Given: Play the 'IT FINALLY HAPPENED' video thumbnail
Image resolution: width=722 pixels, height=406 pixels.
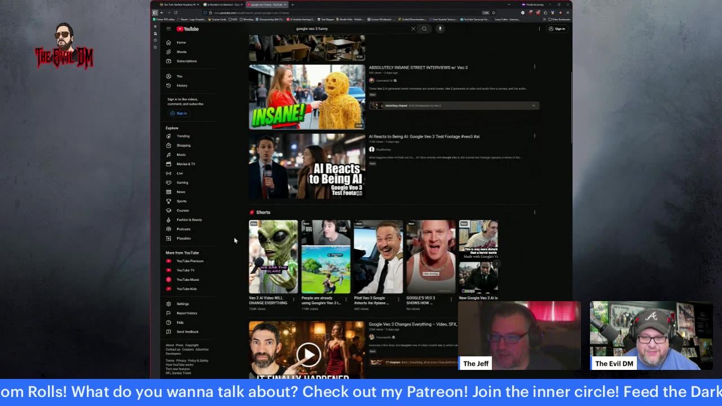Looking at the screenshot, I should coord(307,351).
